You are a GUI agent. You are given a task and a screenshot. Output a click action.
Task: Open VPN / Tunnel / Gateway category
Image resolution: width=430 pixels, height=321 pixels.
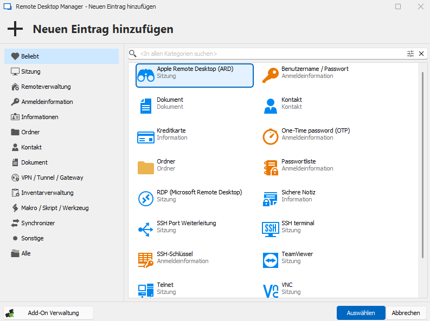click(61, 178)
